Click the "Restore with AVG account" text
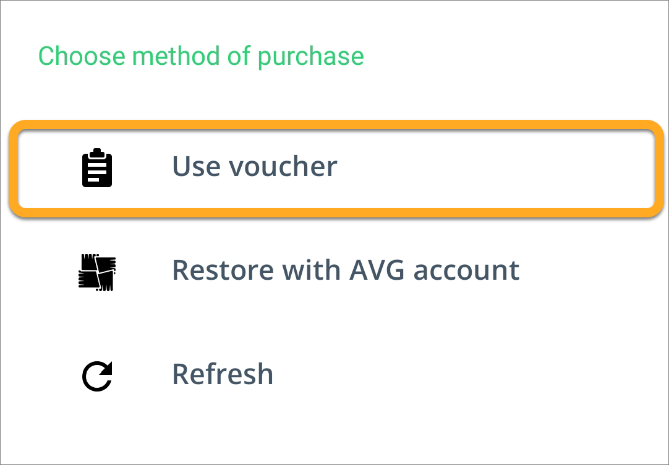 click(x=346, y=270)
